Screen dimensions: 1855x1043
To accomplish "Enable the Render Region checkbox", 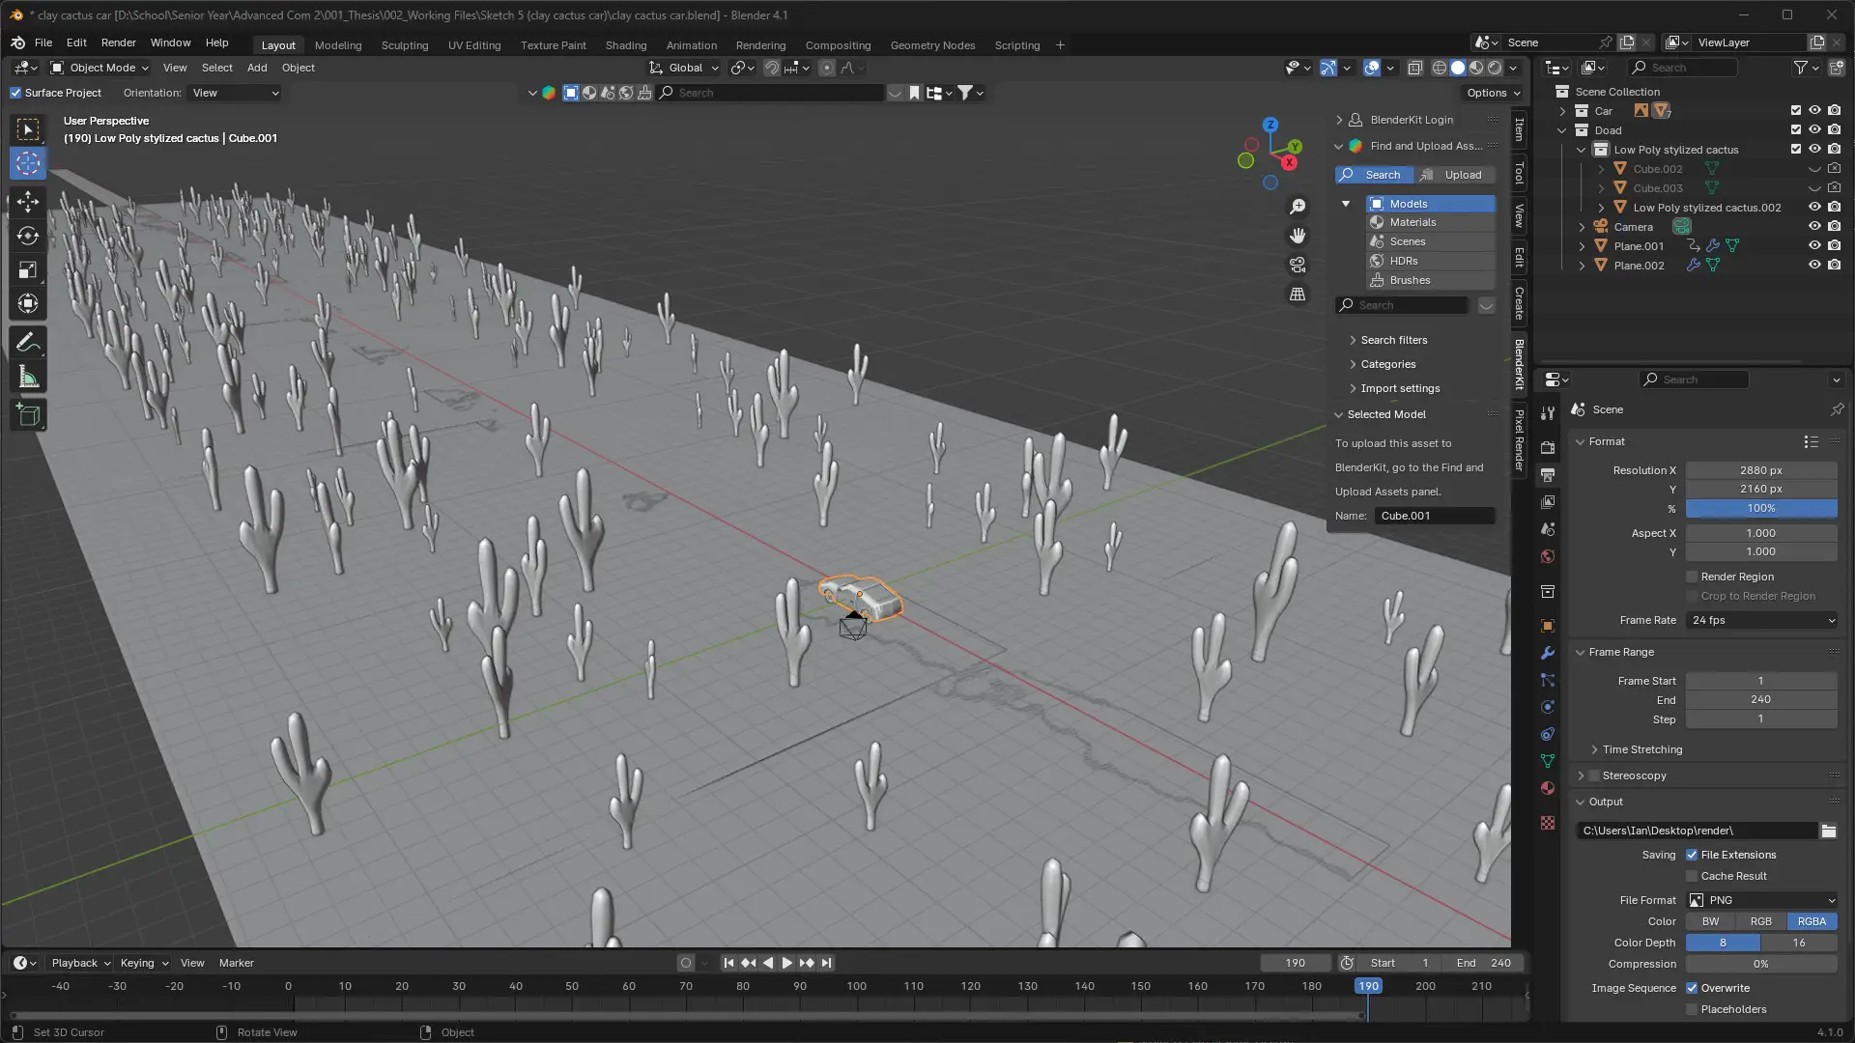I will 1692,577.
